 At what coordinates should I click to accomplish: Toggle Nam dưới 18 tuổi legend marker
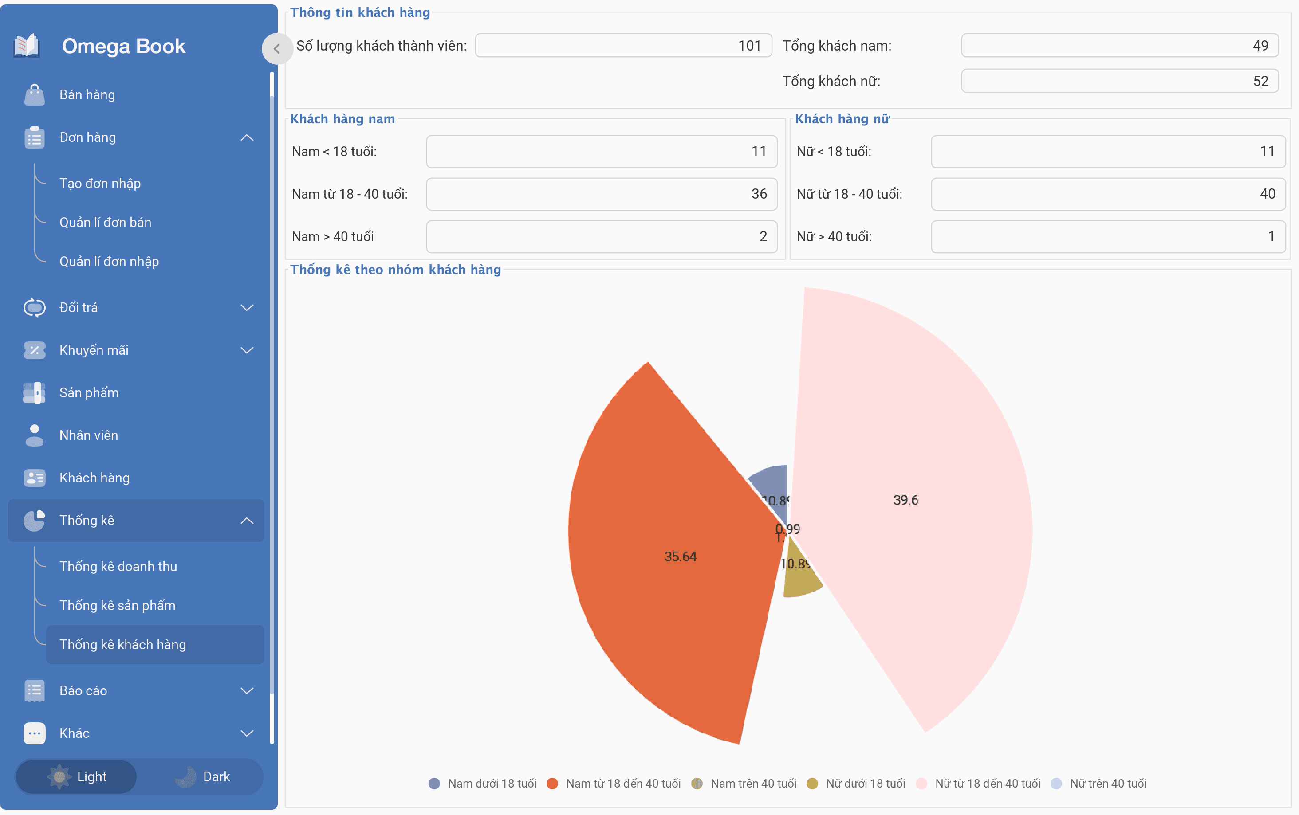click(434, 784)
